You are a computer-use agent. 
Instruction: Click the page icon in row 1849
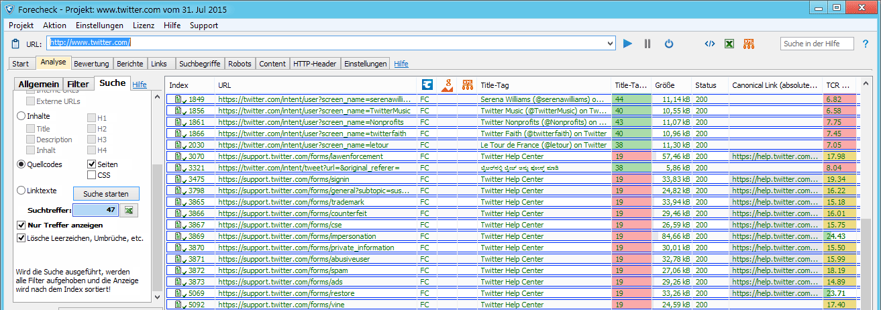click(x=178, y=99)
